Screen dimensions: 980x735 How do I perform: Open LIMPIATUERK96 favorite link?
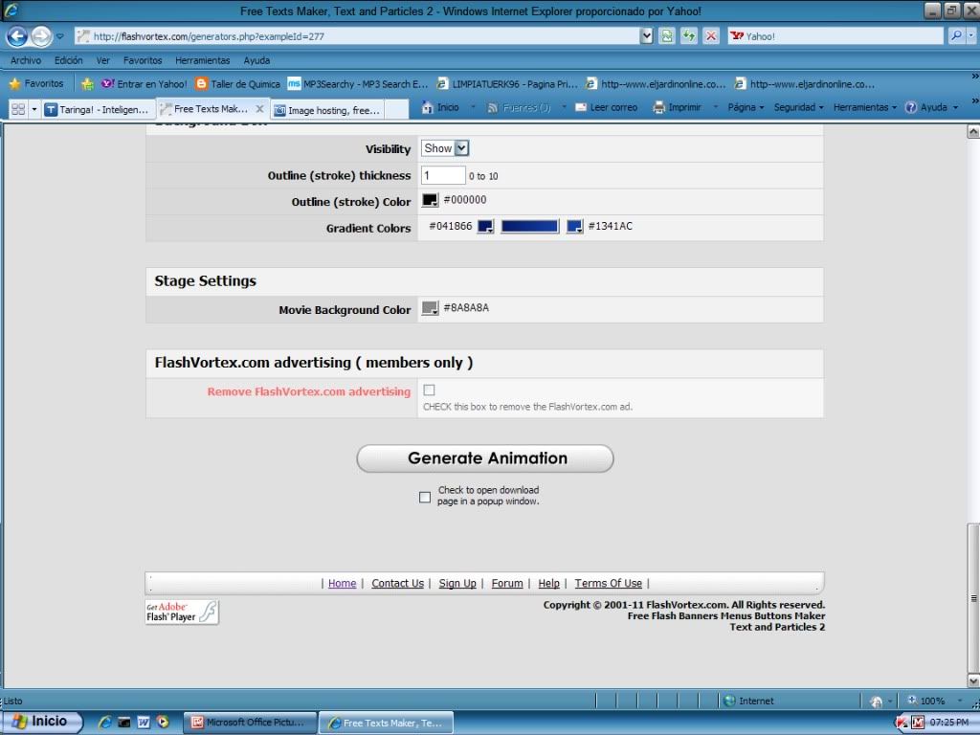pyautogui.click(x=507, y=84)
